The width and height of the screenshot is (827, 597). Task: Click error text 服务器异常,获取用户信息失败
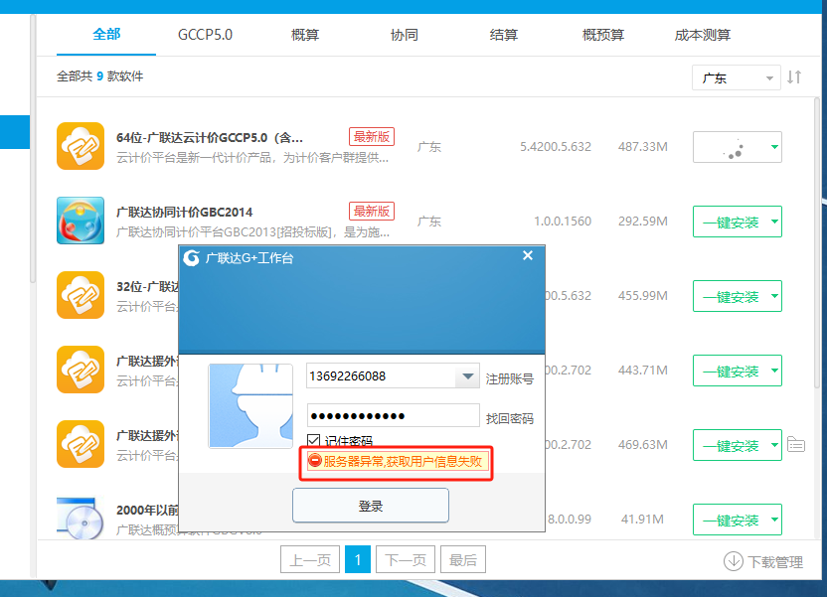point(403,461)
